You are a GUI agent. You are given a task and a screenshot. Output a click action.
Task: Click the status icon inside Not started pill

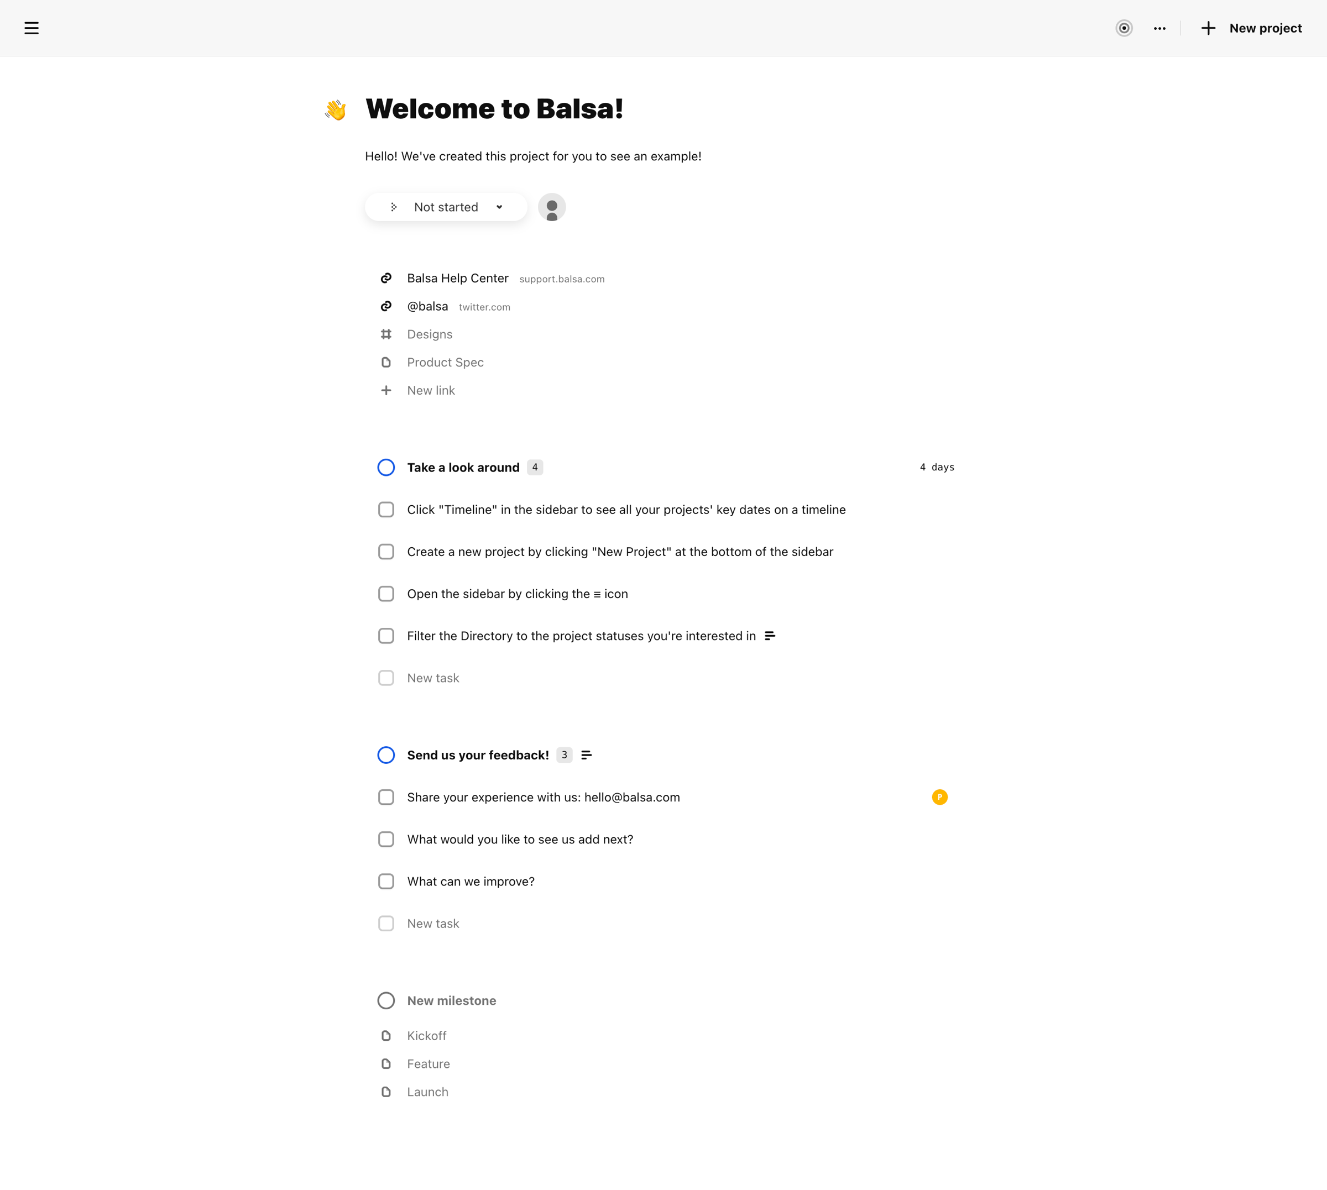pyautogui.click(x=393, y=207)
